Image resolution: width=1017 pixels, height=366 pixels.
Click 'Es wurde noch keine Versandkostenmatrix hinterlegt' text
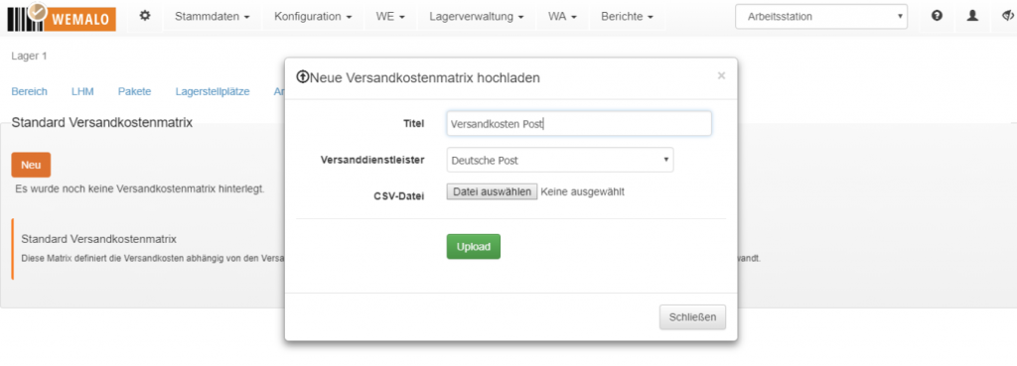coord(140,189)
